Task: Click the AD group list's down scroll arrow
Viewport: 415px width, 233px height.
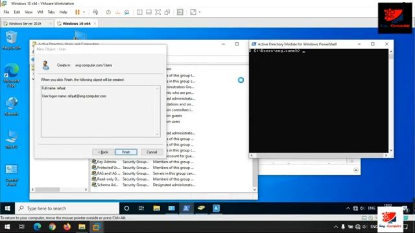Action: click(255, 190)
